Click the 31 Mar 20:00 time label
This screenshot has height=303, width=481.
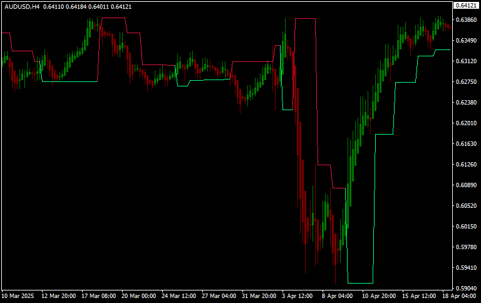[259, 296]
